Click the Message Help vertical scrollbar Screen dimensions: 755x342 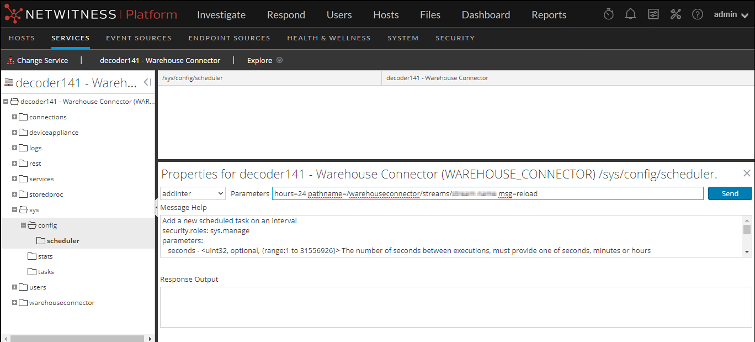[x=747, y=236]
